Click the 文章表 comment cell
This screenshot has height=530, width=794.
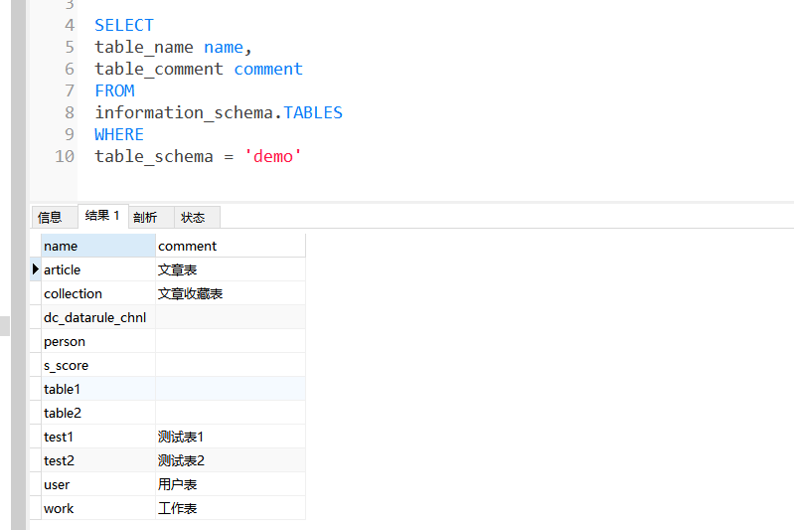(231, 269)
